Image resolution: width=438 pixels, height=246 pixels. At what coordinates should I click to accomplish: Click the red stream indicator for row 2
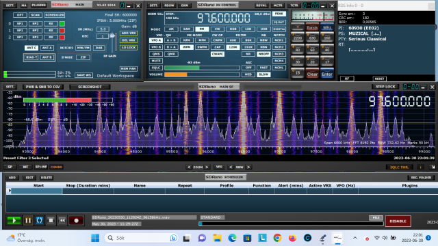coord(62,37)
